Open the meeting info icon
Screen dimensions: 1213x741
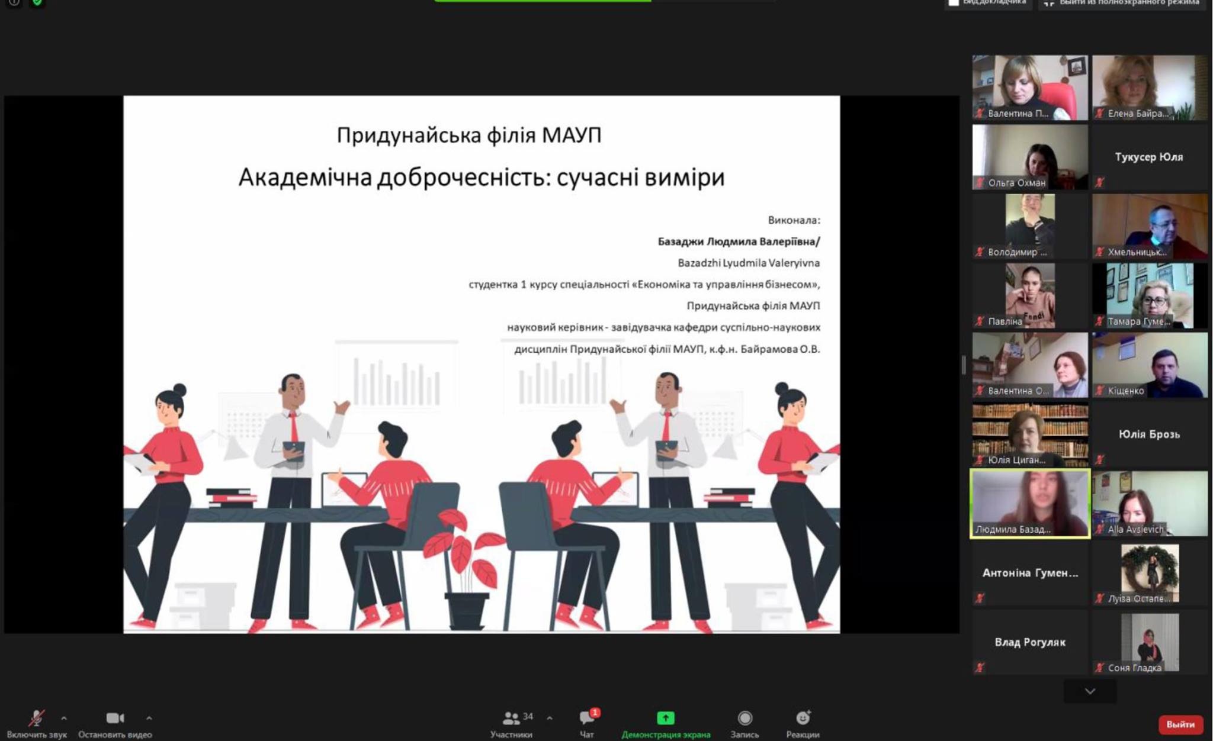pos(14,3)
